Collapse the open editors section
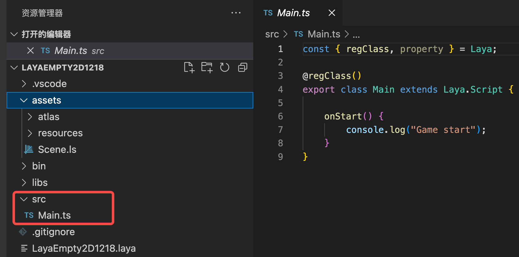This screenshot has width=519, height=257. click(x=14, y=34)
